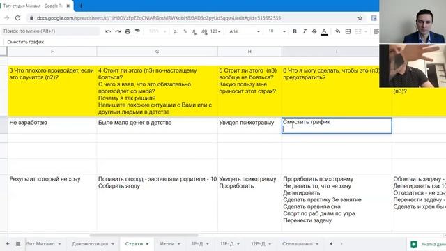The image size is (446, 251).
Task: Click the Print icon
Action: click(128, 31)
